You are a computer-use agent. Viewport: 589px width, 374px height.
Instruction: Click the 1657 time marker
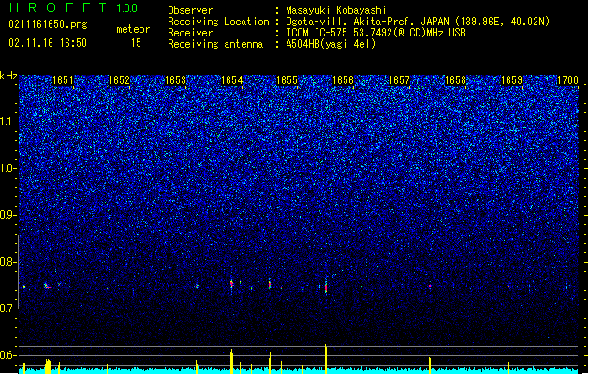click(399, 80)
